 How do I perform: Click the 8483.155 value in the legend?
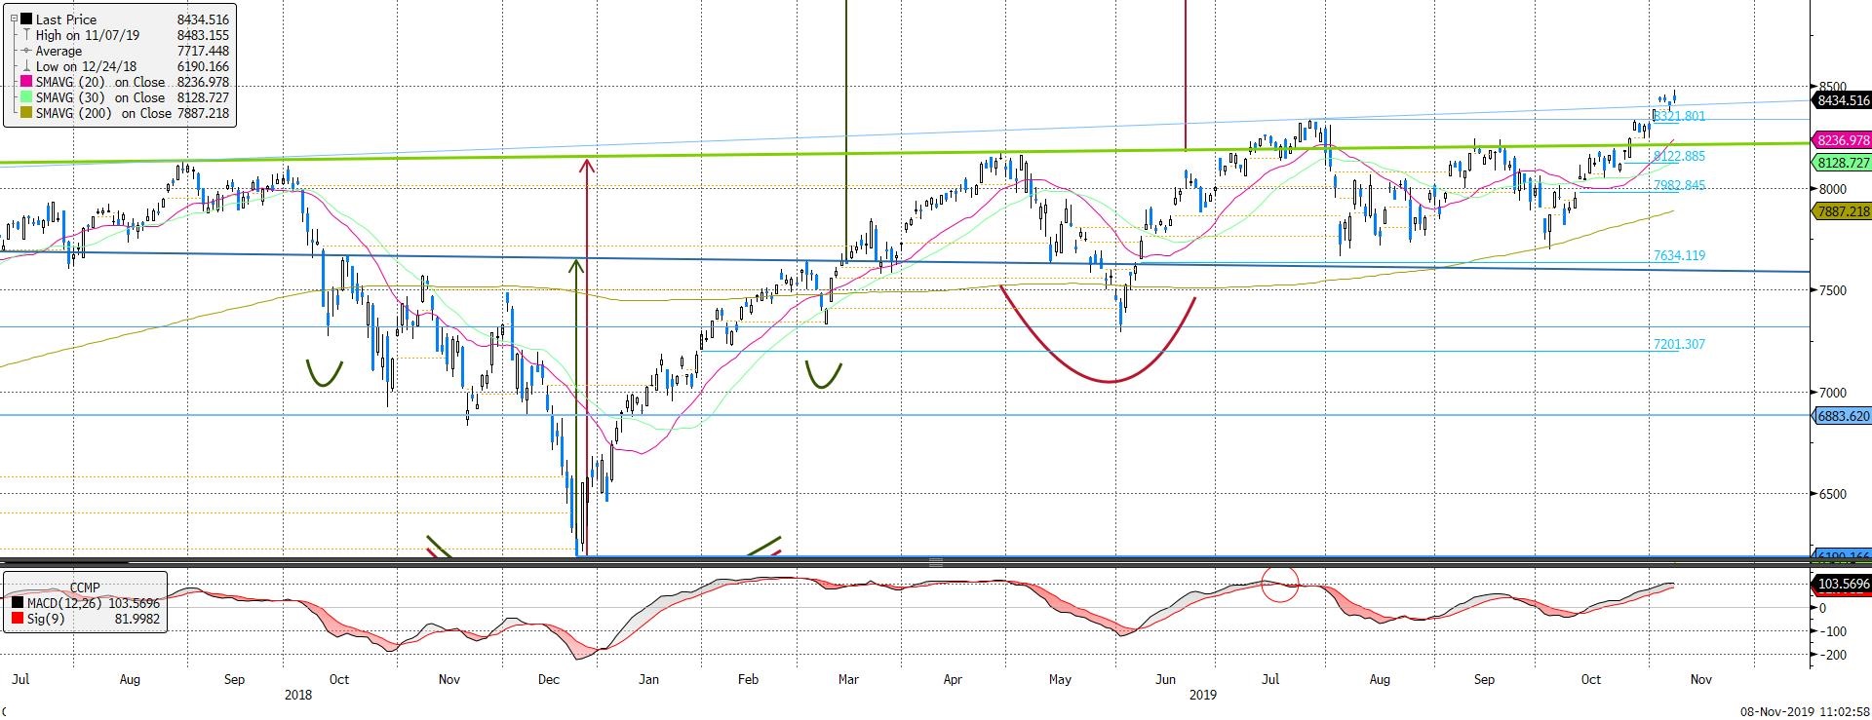(203, 35)
